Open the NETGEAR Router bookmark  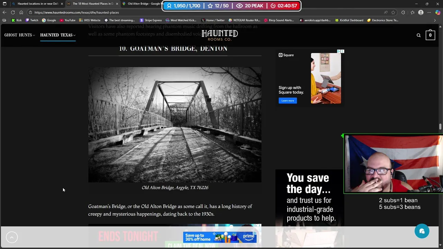[x=244, y=20]
